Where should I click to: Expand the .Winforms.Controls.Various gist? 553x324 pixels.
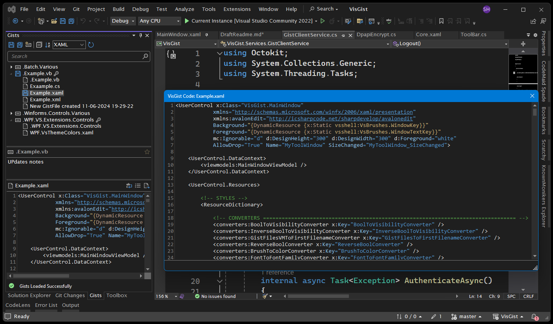pos(11,113)
